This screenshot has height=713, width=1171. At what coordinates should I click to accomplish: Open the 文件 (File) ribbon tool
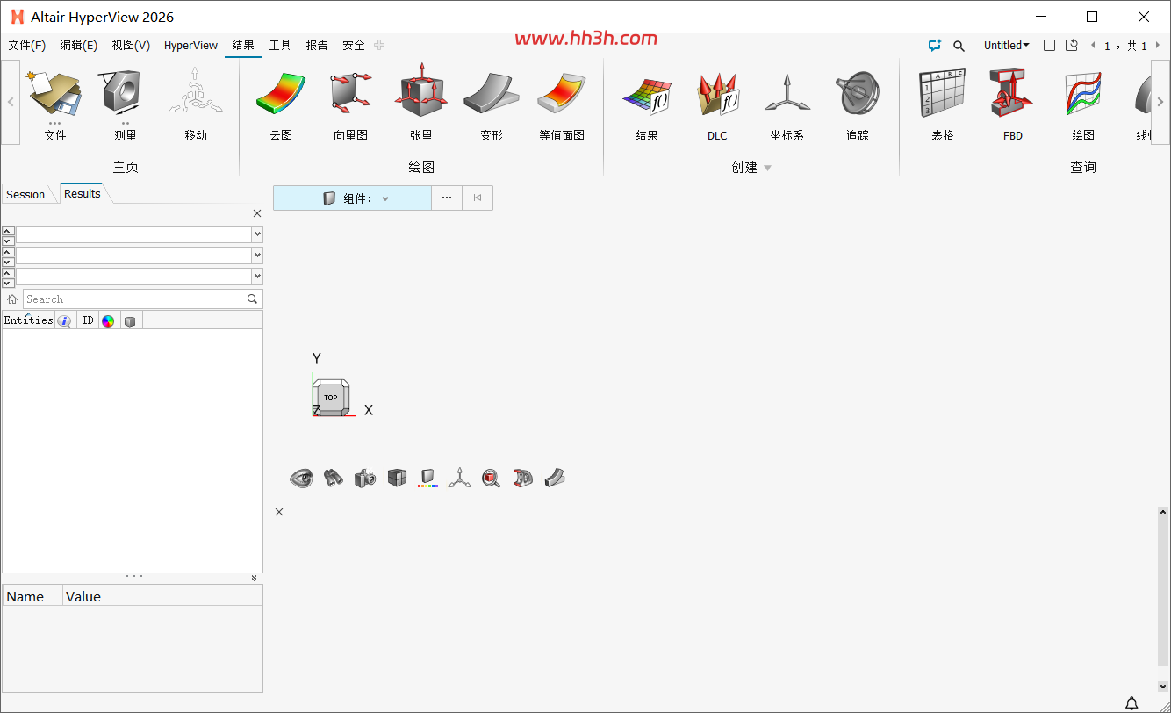[55, 105]
